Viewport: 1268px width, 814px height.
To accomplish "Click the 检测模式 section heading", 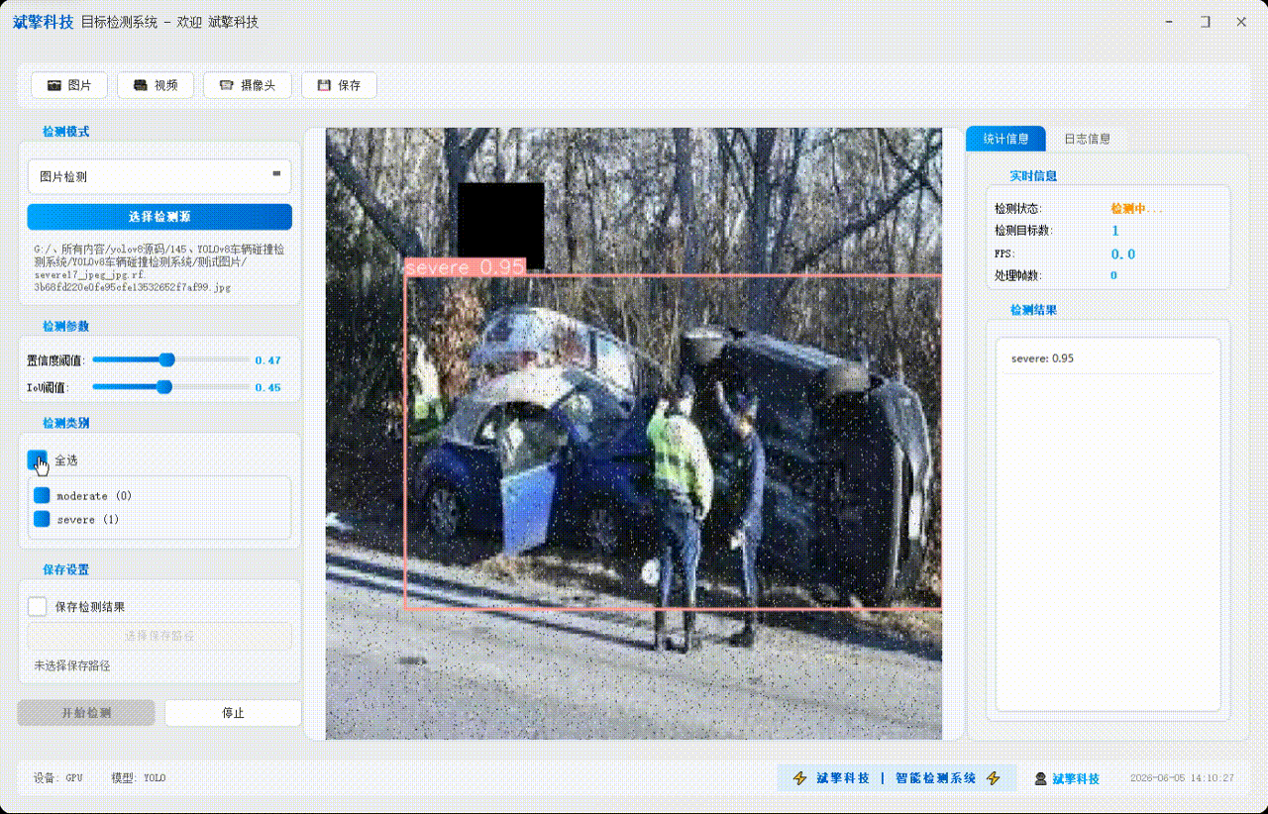I will [x=65, y=132].
